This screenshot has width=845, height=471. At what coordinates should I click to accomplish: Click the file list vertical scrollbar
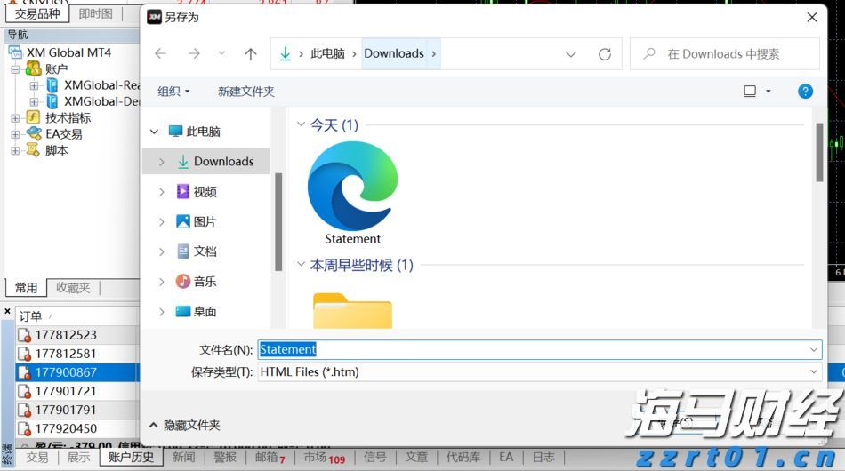click(819, 151)
